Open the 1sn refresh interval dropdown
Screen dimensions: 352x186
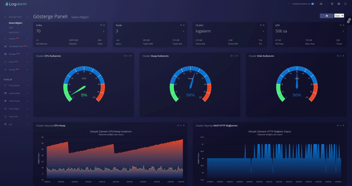[339, 16]
